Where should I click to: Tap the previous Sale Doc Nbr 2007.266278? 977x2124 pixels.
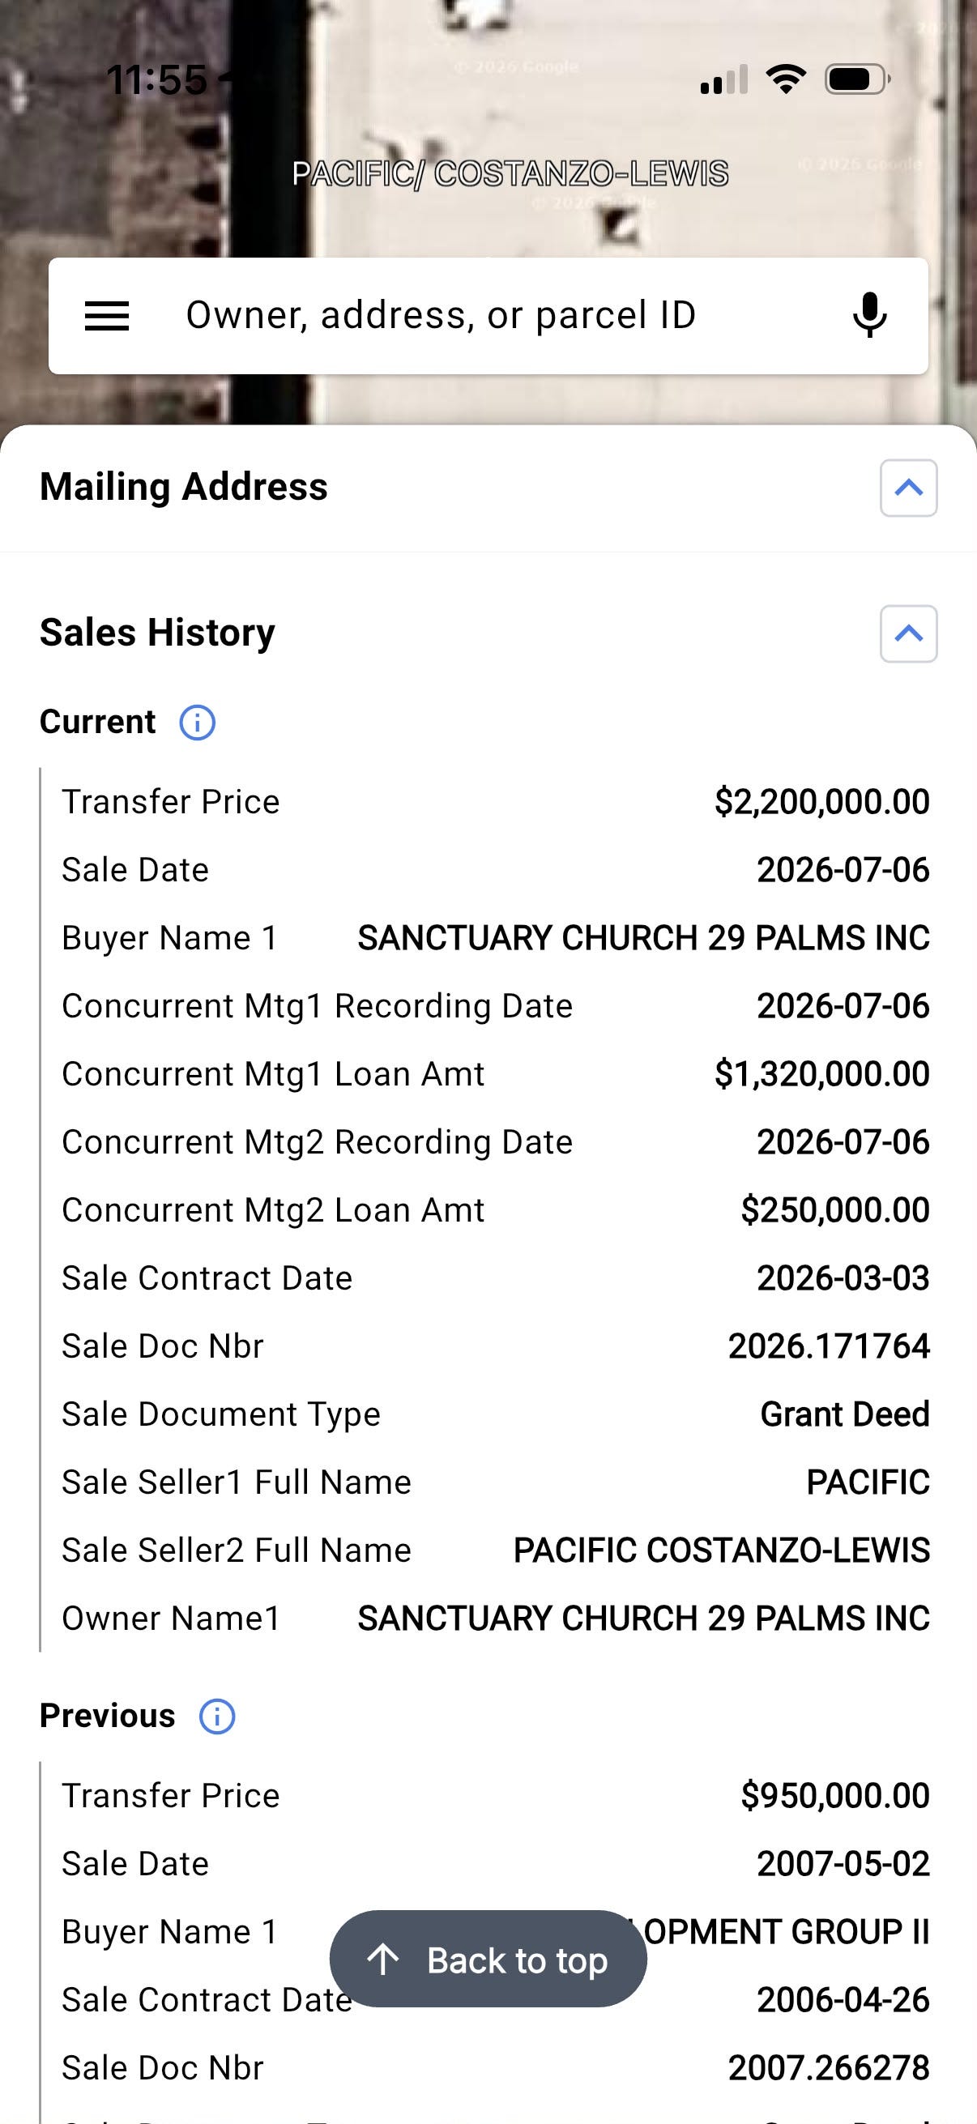coord(830,2068)
